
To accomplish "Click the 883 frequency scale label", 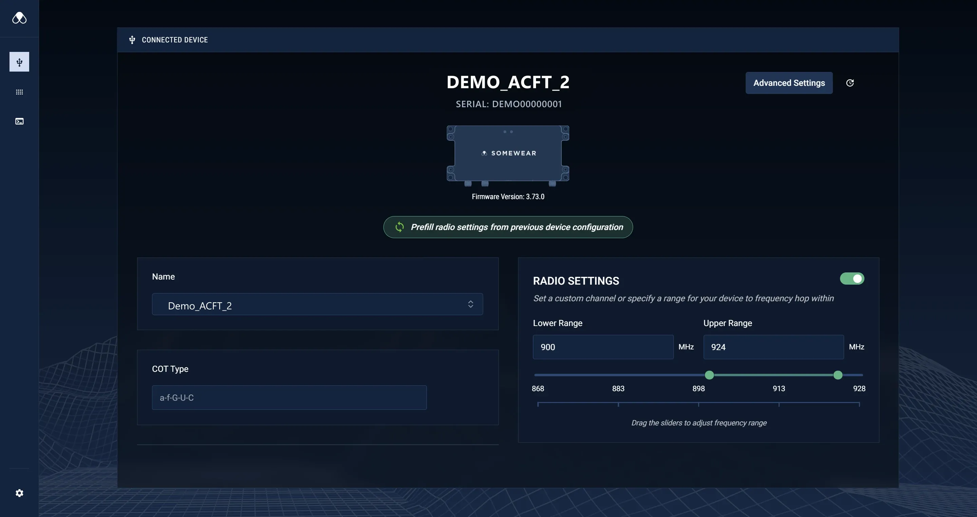I will point(618,388).
